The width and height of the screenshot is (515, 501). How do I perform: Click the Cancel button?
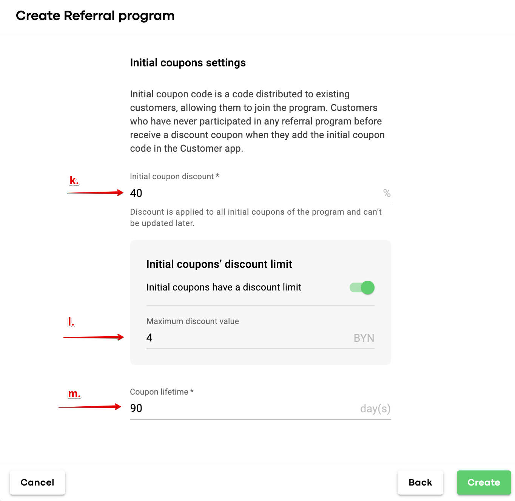37,483
